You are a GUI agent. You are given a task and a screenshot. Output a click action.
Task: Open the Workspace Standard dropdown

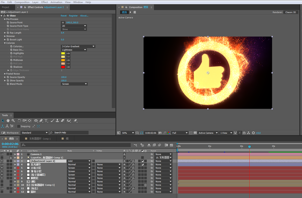click(x=34, y=133)
